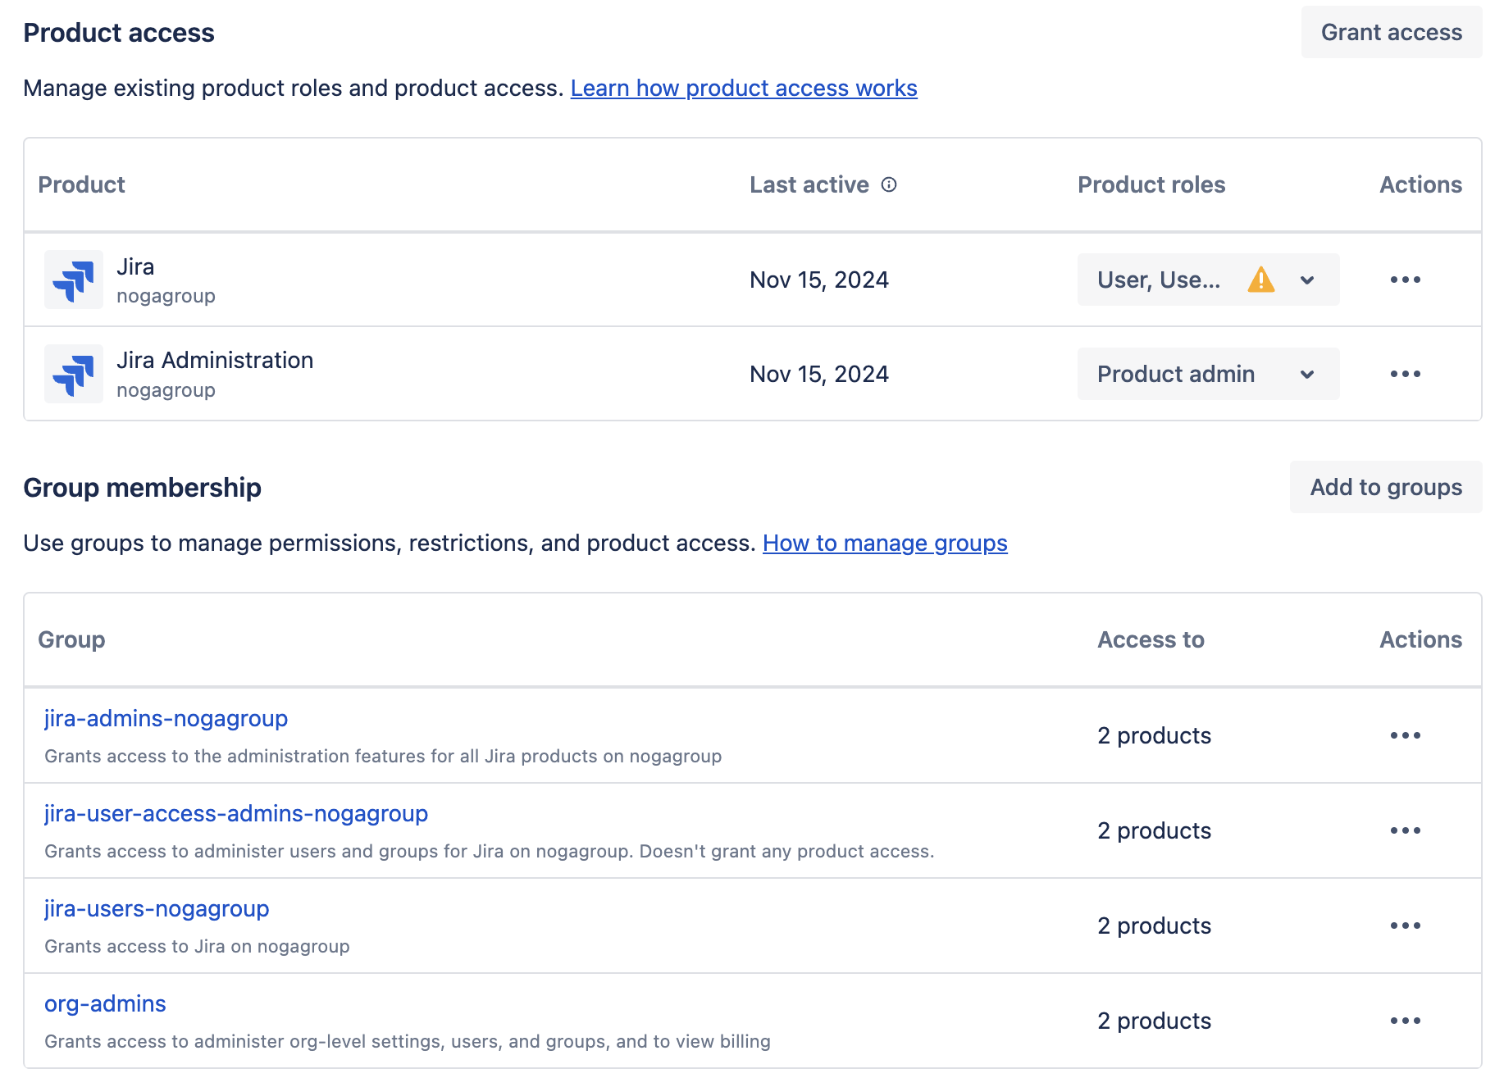The image size is (1504, 1087).
Task: Open How to manage groups link
Action: [885, 543]
